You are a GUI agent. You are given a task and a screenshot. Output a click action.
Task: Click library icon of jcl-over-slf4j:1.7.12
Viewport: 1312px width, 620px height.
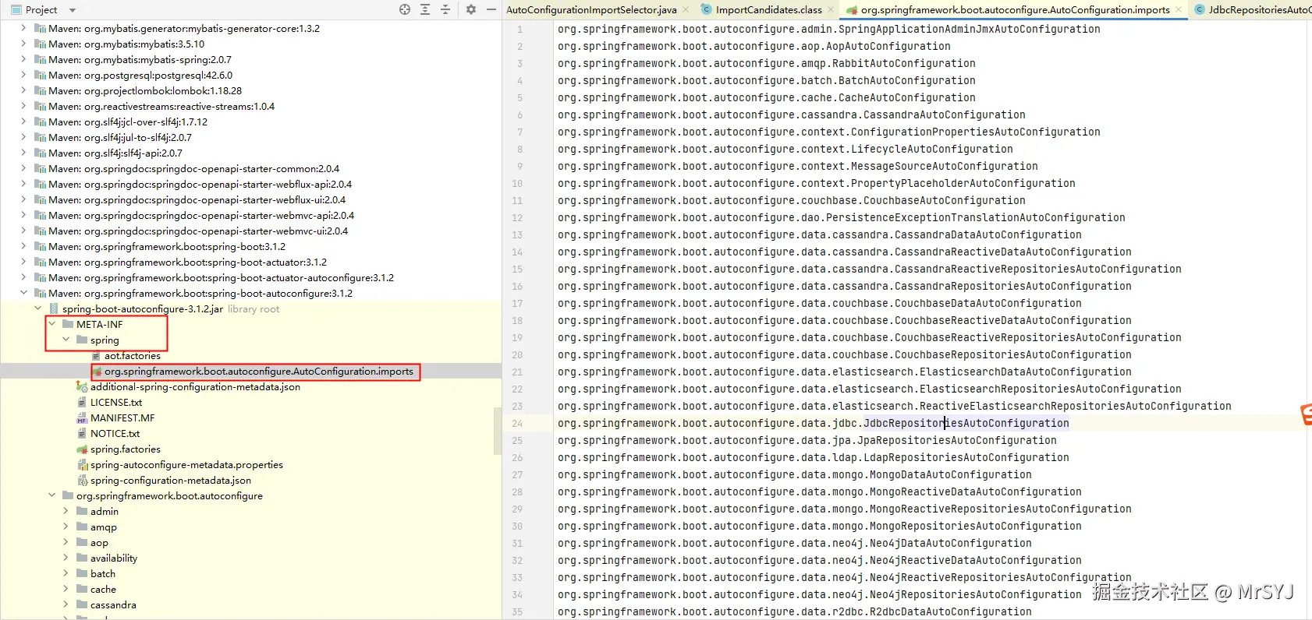click(x=41, y=122)
